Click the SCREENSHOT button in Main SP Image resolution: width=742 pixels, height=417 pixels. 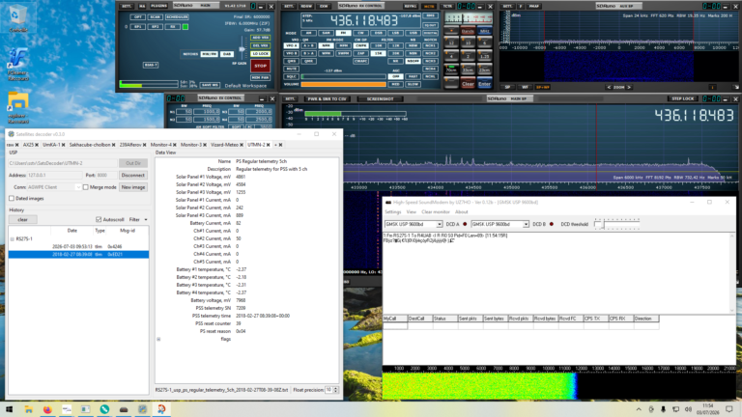click(x=381, y=98)
